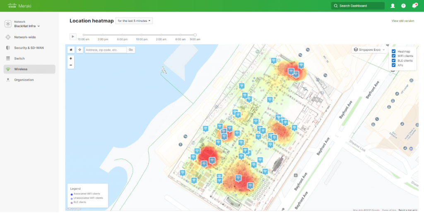Click the timeline slider handle at 9:00 am

click(195, 35)
